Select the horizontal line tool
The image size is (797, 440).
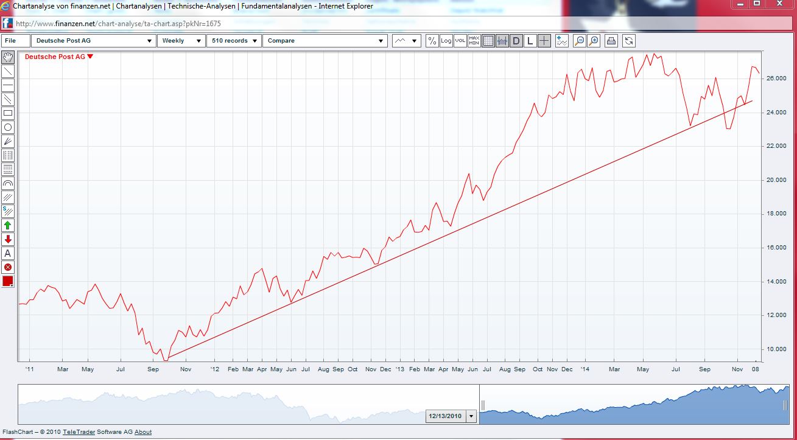point(8,85)
